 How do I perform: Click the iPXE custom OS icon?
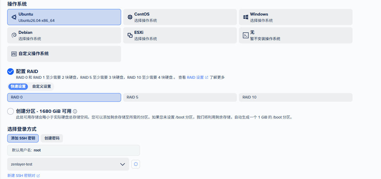coord(14,54)
